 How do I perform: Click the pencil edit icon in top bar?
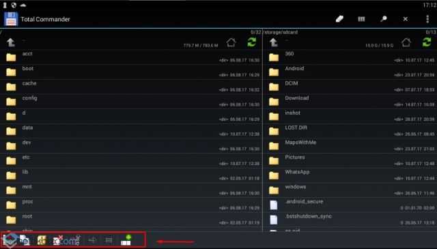pyautogui.click(x=339, y=19)
